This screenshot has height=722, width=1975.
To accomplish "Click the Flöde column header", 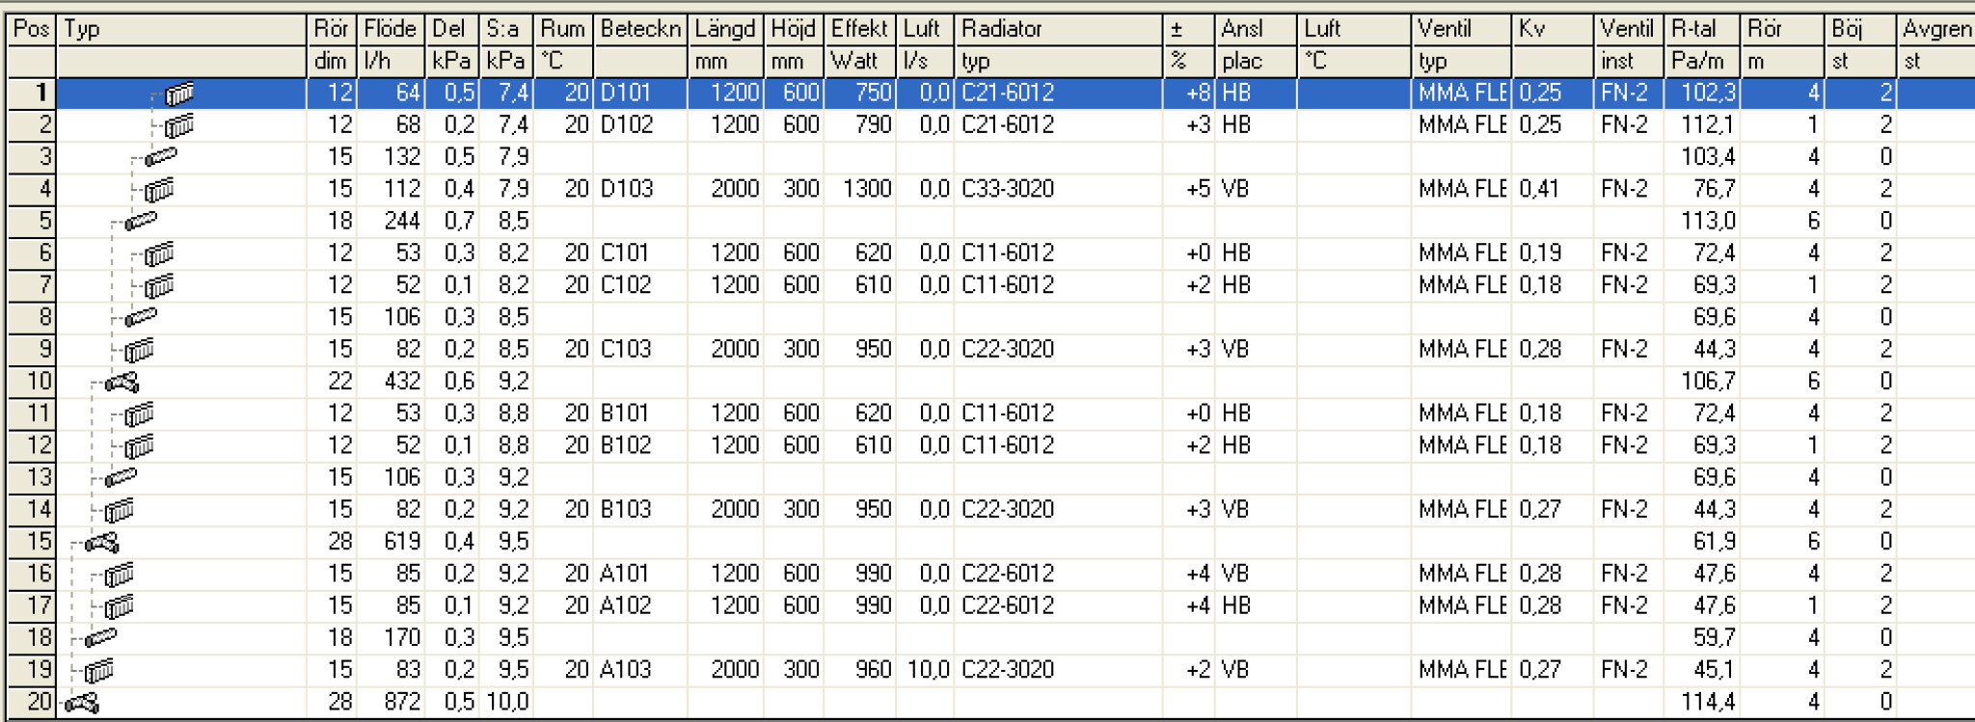I will tap(390, 29).
